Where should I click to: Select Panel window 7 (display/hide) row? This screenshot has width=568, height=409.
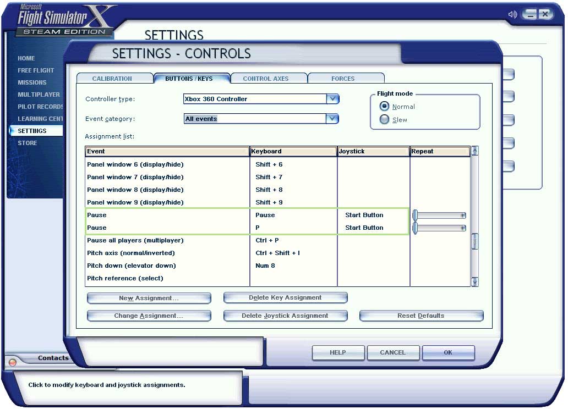[x=277, y=177]
